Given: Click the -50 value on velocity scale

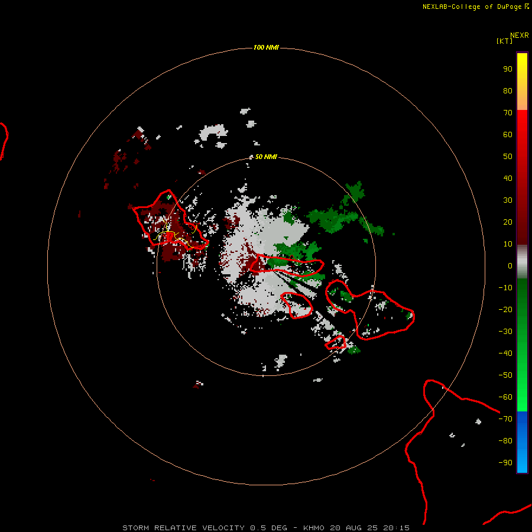Looking at the screenshot, I should pyautogui.click(x=505, y=375).
